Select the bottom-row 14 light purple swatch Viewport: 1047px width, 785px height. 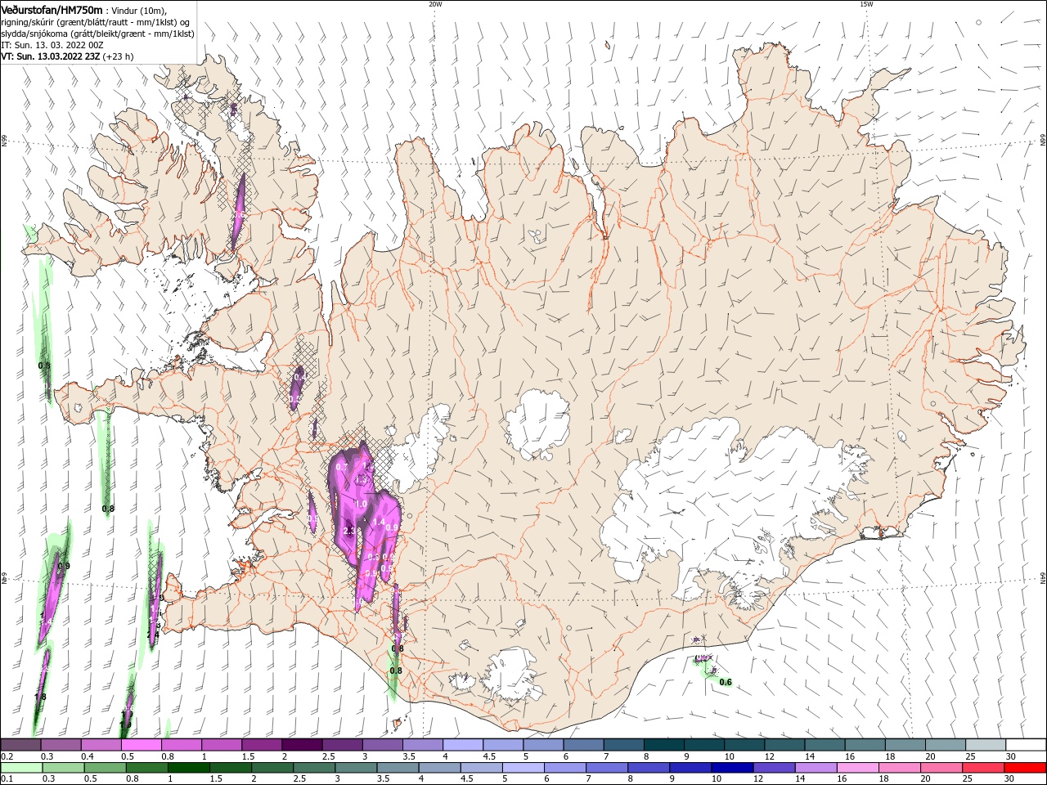tap(816, 768)
